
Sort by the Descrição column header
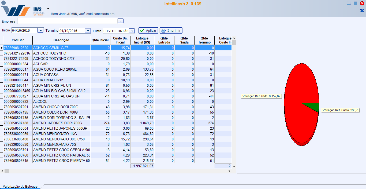coord(61,40)
